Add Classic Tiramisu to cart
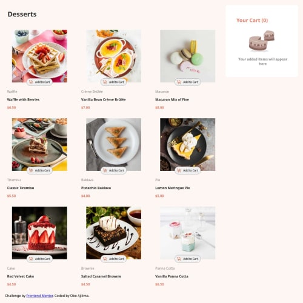This screenshot has width=303, height=303. [x=39, y=170]
